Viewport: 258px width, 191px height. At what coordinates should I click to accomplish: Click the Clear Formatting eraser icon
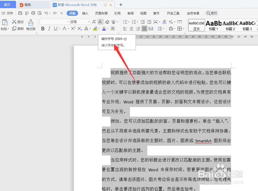(x=107, y=22)
